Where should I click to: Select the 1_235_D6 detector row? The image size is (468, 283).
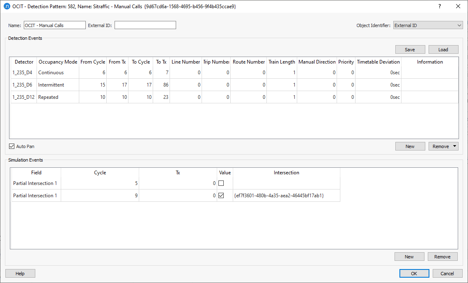[x=23, y=85]
